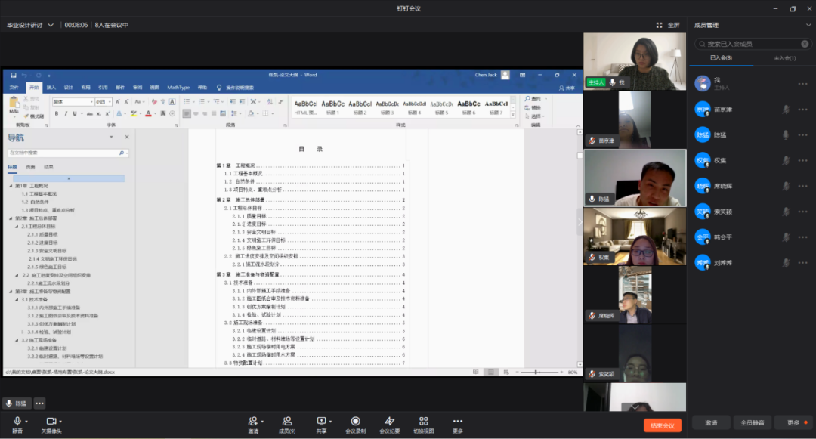Viewport: 816px width, 439px height.
Task: Switch to the 未入会 tab
Action: pyautogui.click(x=784, y=58)
